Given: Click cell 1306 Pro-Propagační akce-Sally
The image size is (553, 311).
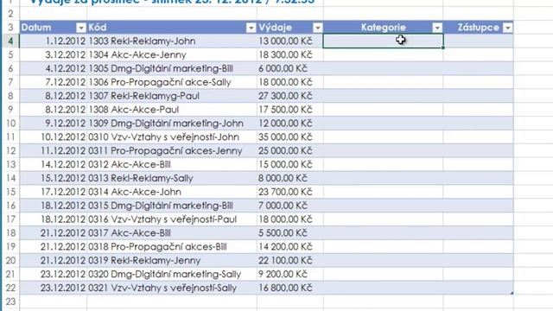Looking at the screenshot, I should pyautogui.click(x=172, y=82).
